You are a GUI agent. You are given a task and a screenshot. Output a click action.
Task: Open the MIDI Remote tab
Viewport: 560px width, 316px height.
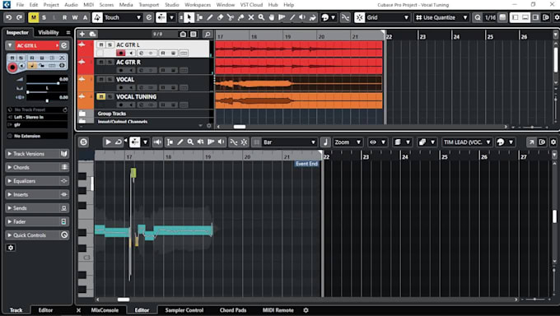click(x=278, y=310)
